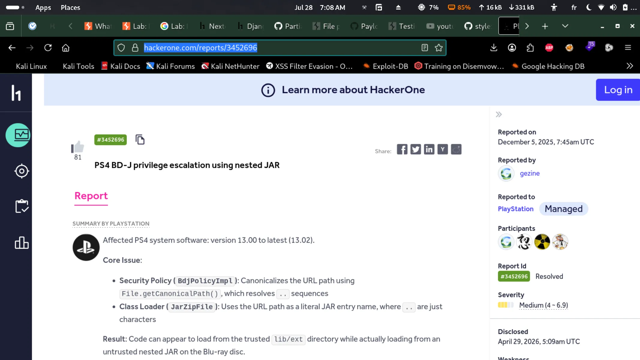The height and width of the screenshot is (360, 640).
Task: Open the HackerOne logo home link
Action: (x=16, y=93)
